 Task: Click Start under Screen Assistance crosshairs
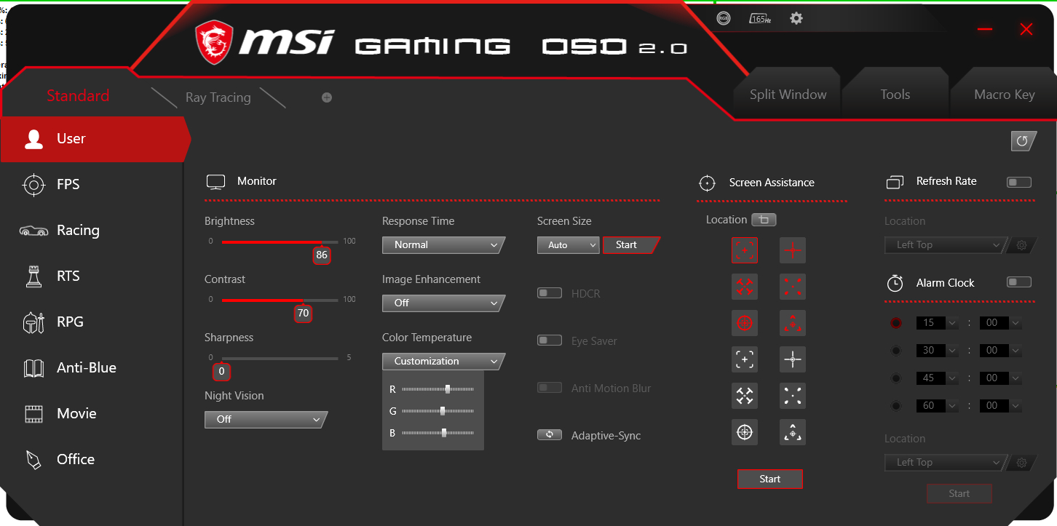point(770,479)
